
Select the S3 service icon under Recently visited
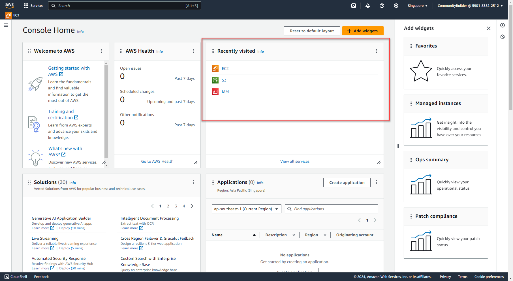pyautogui.click(x=215, y=80)
